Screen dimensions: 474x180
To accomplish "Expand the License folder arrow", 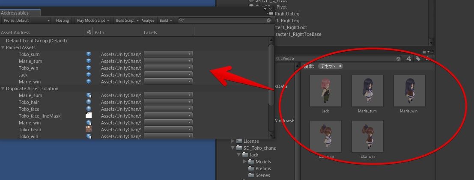I will pyautogui.click(x=233, y=141).
